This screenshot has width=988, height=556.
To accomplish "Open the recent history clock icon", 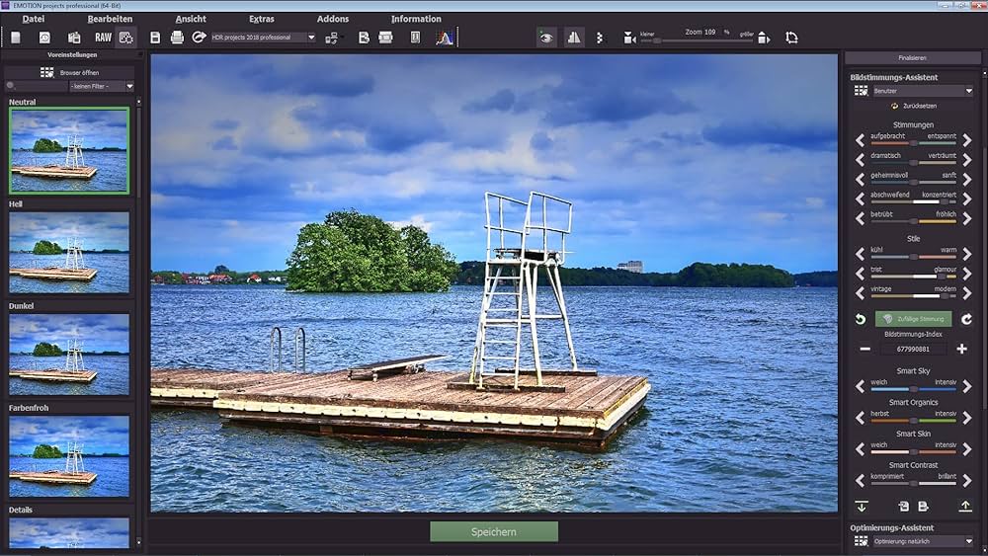I will [x=44, y=38].
